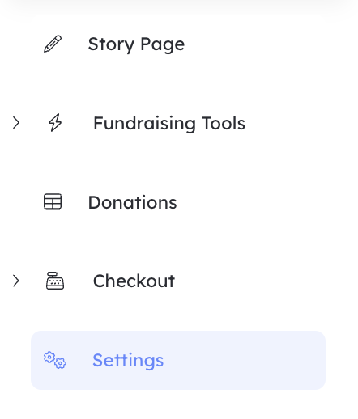Open the Story Page menu item

(136, 44)
